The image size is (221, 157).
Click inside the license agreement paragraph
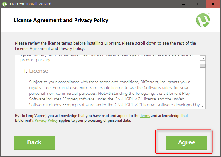point(110,93)
